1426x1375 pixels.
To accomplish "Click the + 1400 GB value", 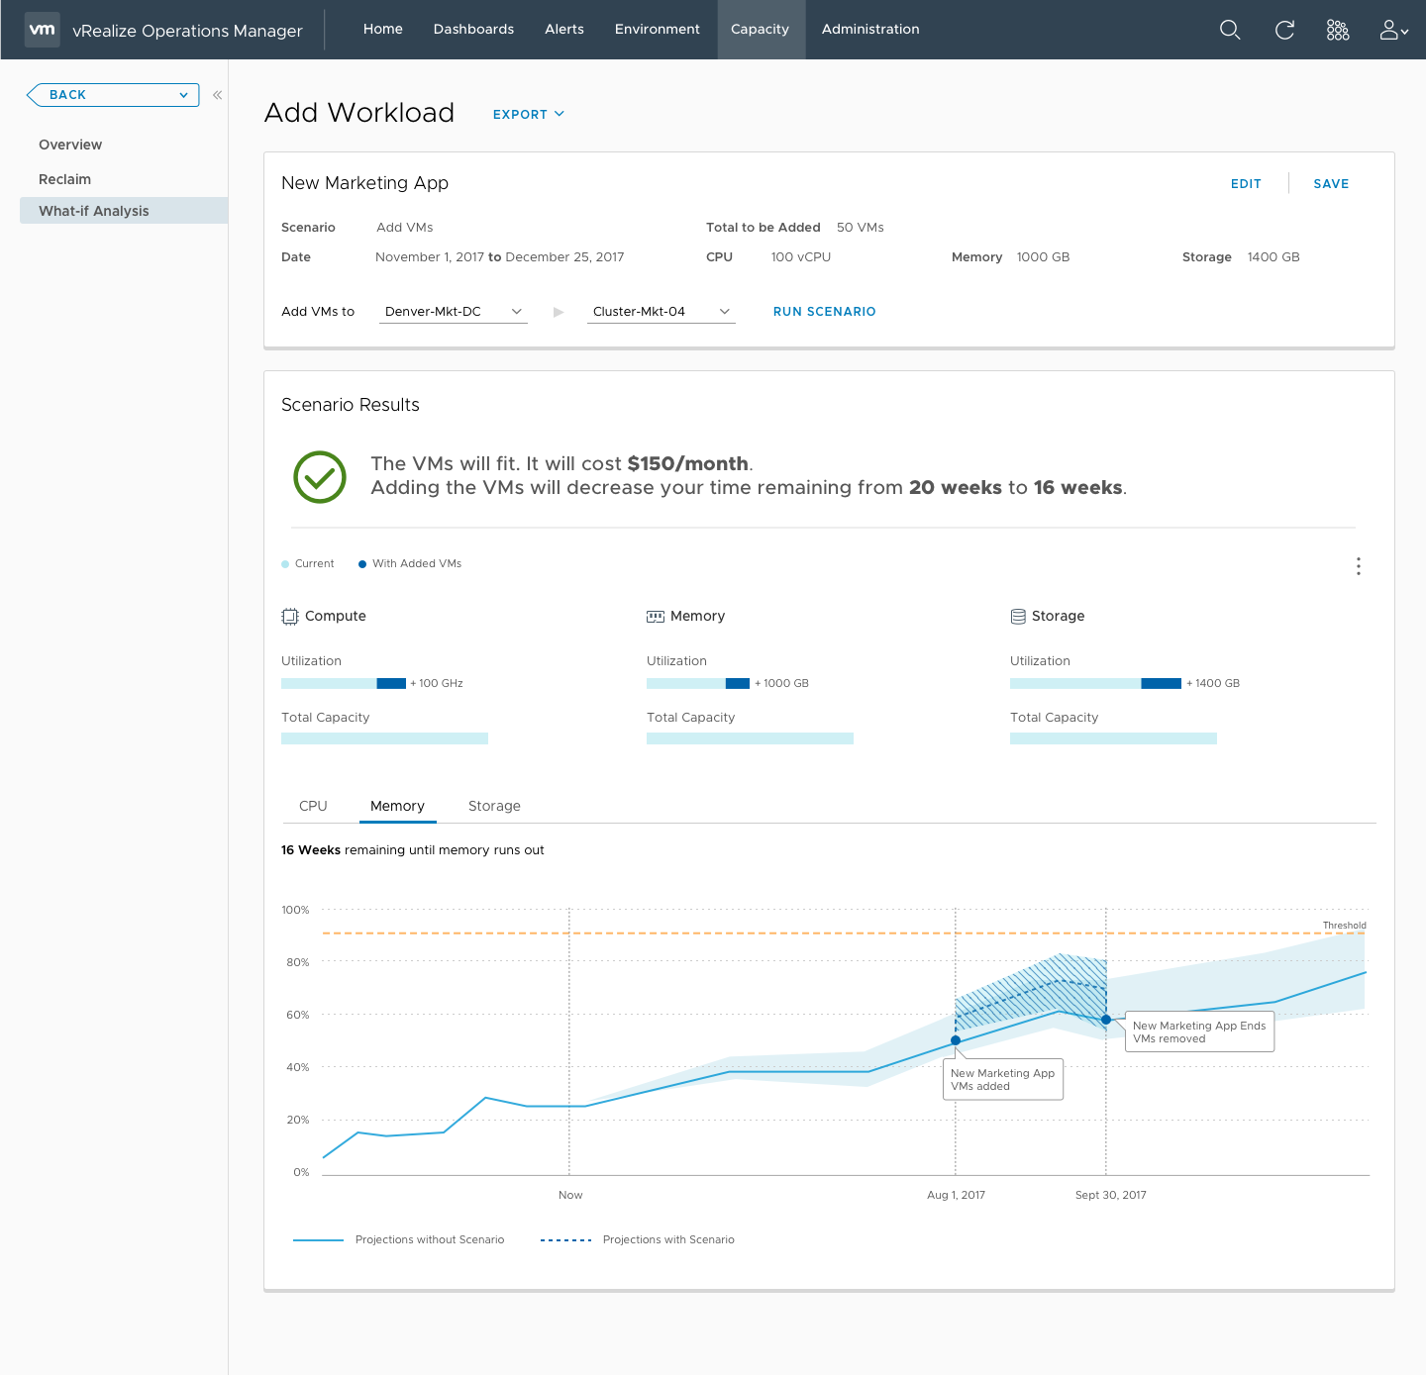I will [1213, 683].
